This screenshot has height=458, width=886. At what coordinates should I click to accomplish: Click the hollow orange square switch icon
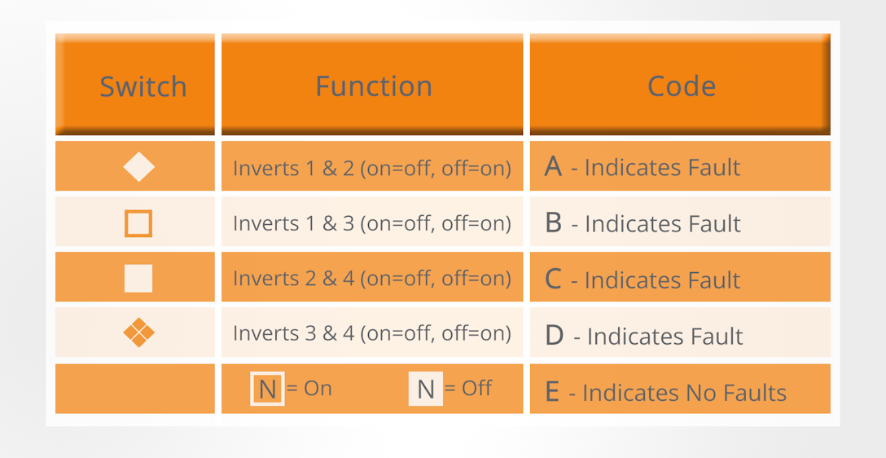coord(138,222)
